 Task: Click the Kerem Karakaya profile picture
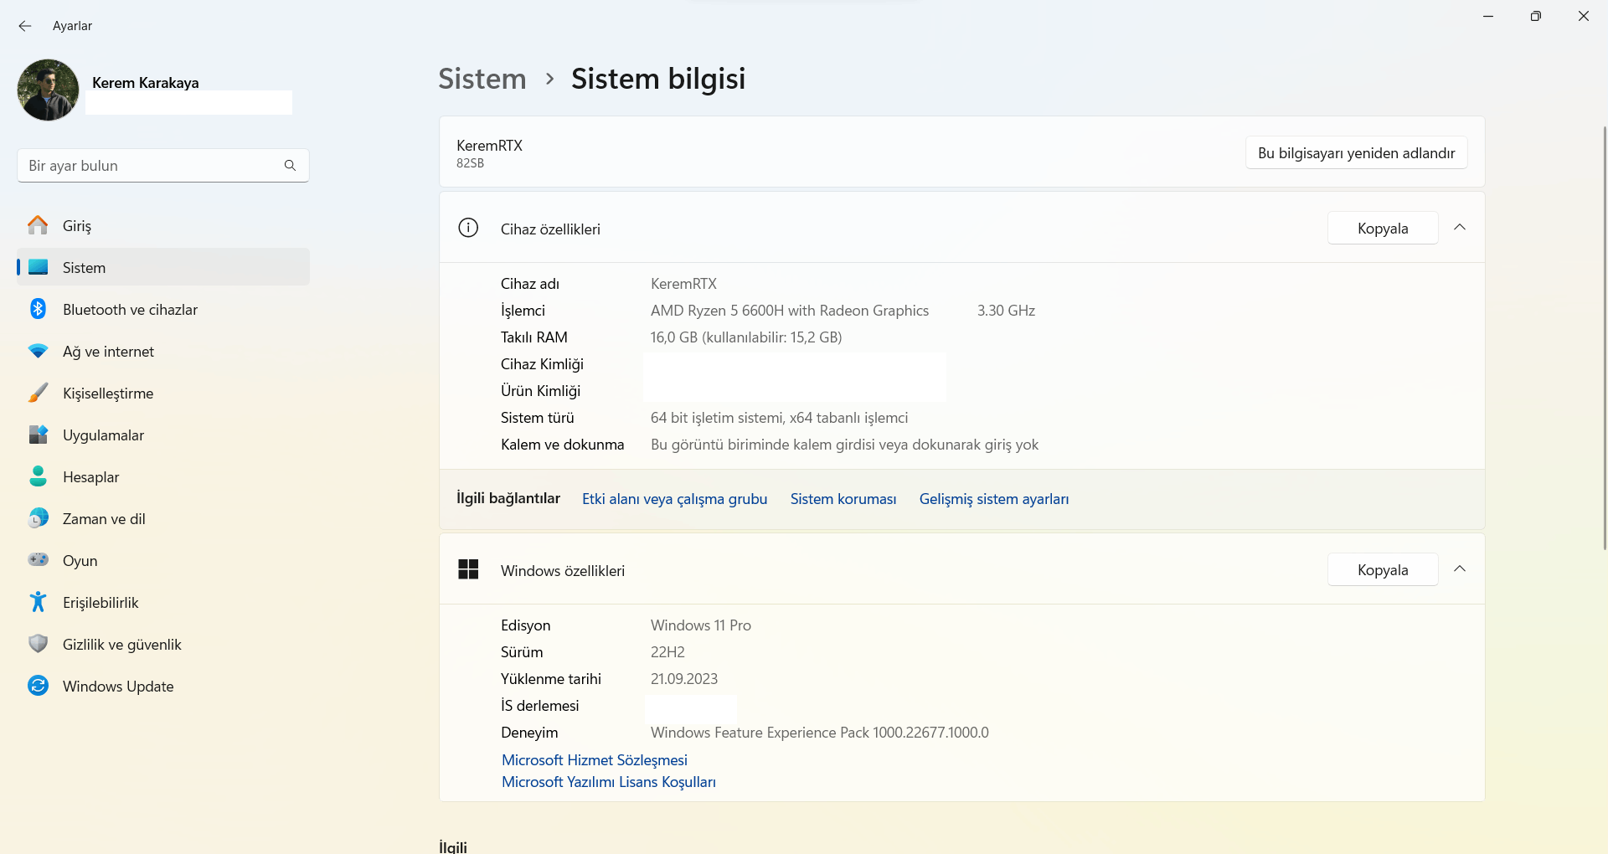[x=48, y=90]
